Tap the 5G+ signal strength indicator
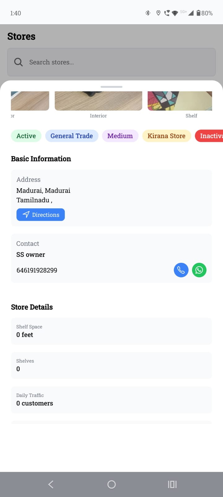 pyautogui.click(x=183, y=11)
